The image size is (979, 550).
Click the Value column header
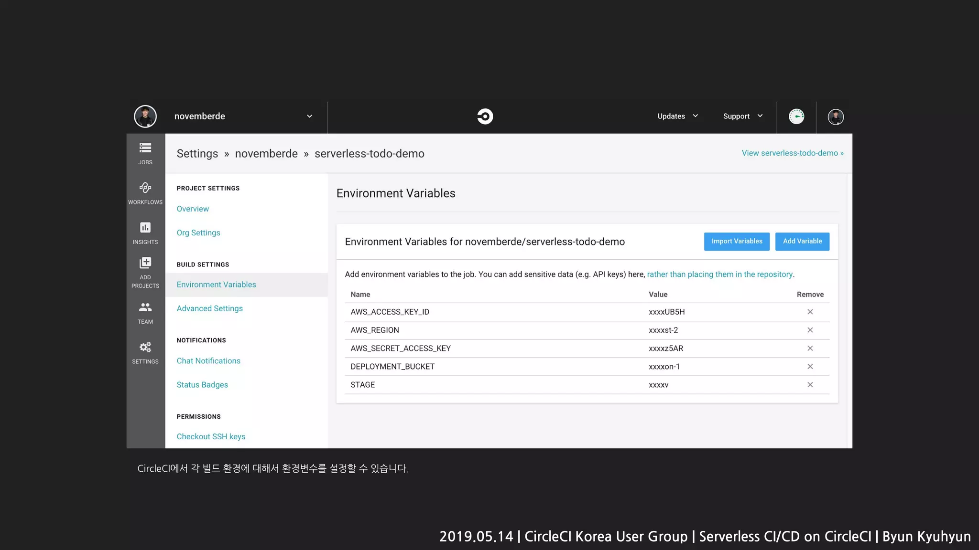click(658, 294)
